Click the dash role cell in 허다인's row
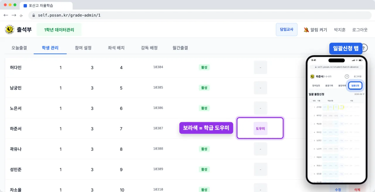This screenshot has height=192, width=375. coord(260,68)
